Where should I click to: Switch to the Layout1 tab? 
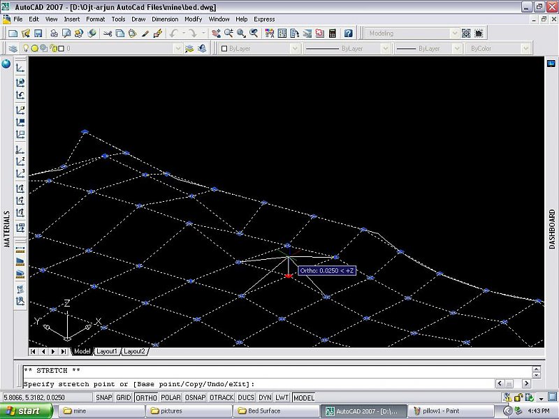pyautogui.click(x=106, y=351)
